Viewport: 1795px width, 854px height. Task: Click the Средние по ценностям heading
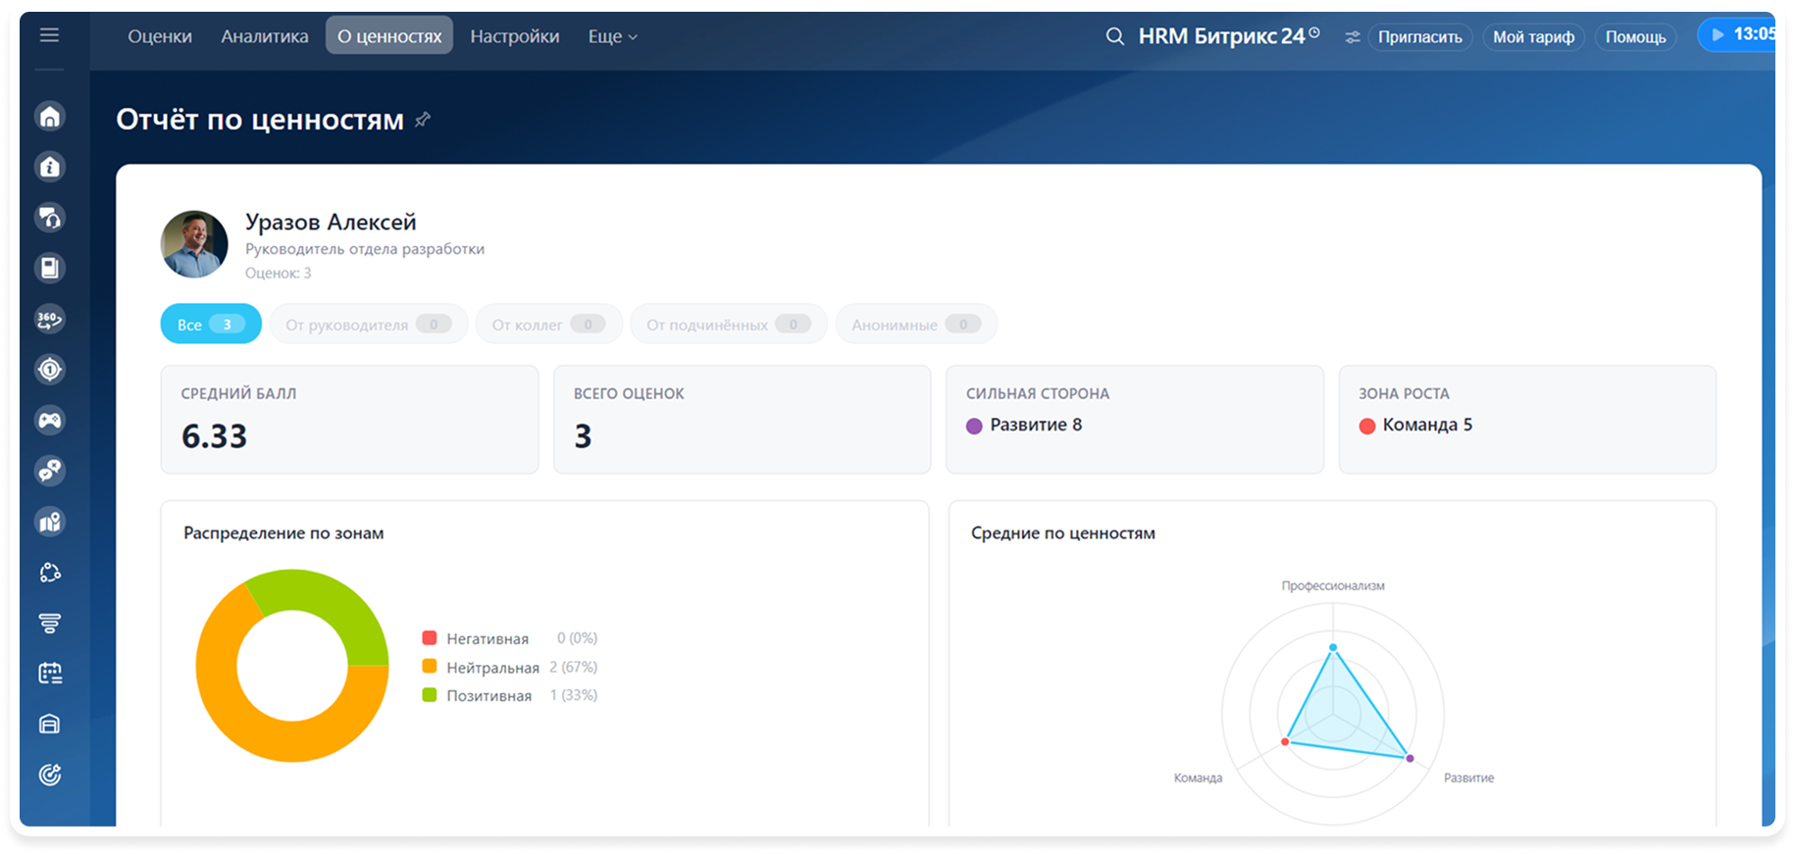1063,533
